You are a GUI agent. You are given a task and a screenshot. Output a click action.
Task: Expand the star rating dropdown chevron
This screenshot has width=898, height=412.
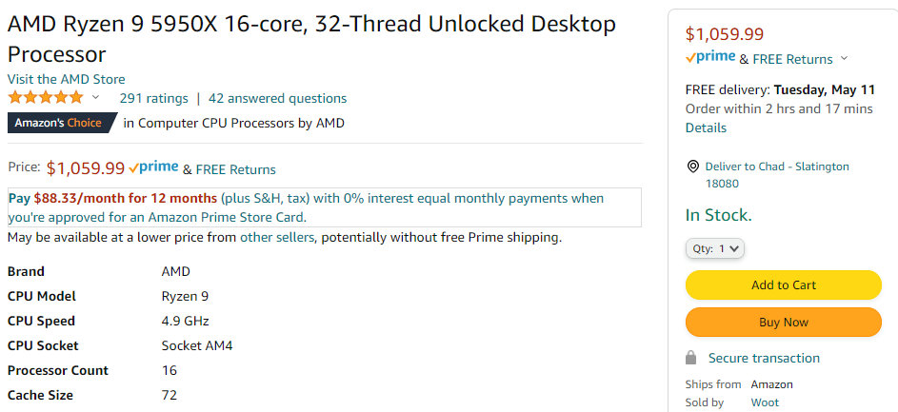(x=95, y=98)
